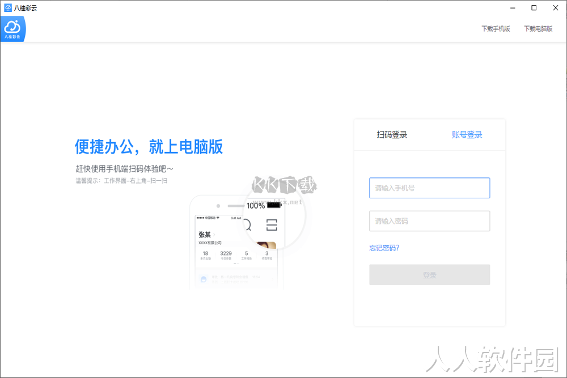Close the 八桂彩云 window
The image size is (567, 378).
point(556,7)
